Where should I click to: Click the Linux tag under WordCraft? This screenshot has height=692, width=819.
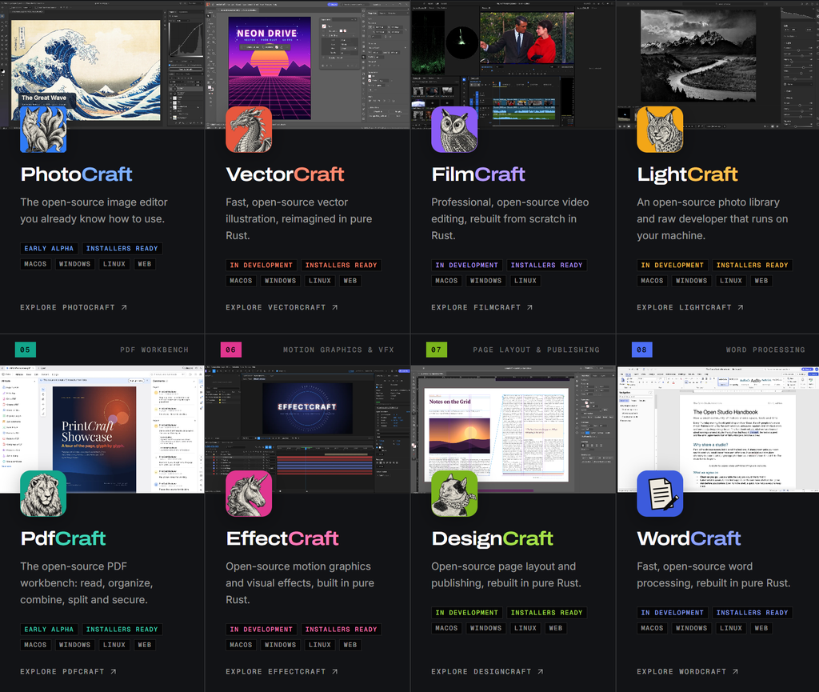click(x=731, y=628)
